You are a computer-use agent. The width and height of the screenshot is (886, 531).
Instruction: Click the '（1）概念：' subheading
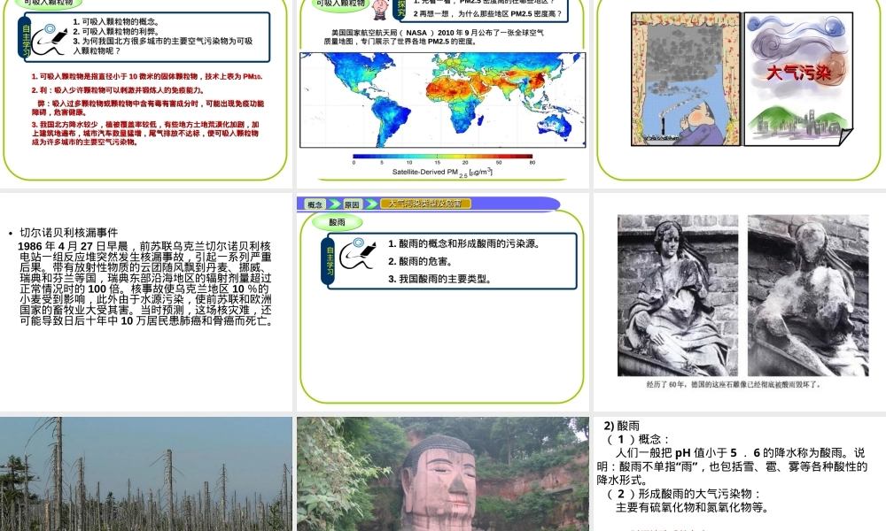click(x=637, y=439)
